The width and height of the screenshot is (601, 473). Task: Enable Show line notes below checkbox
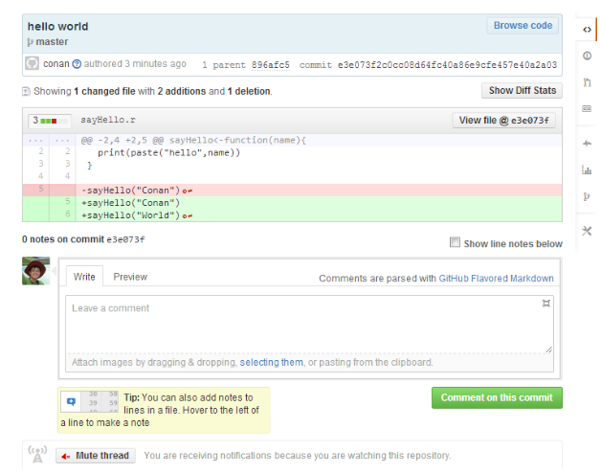tap(456, 243)
